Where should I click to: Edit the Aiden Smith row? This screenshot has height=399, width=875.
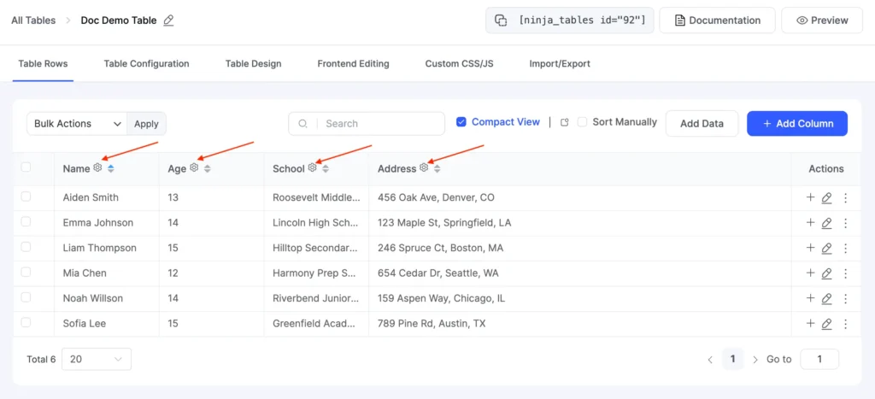827,198
